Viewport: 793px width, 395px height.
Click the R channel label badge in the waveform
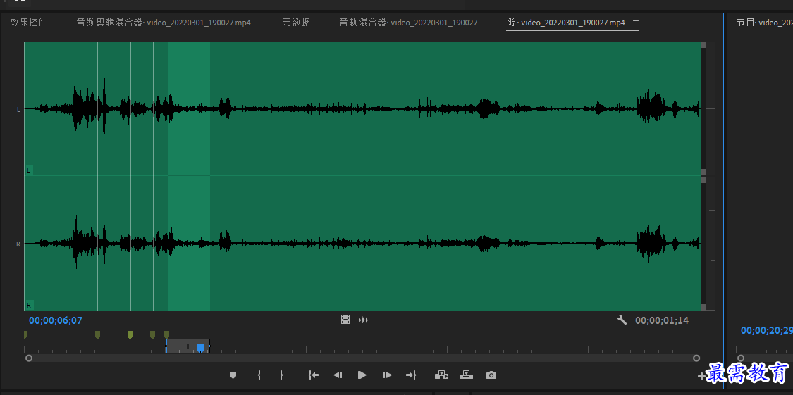tap(29, 305)
